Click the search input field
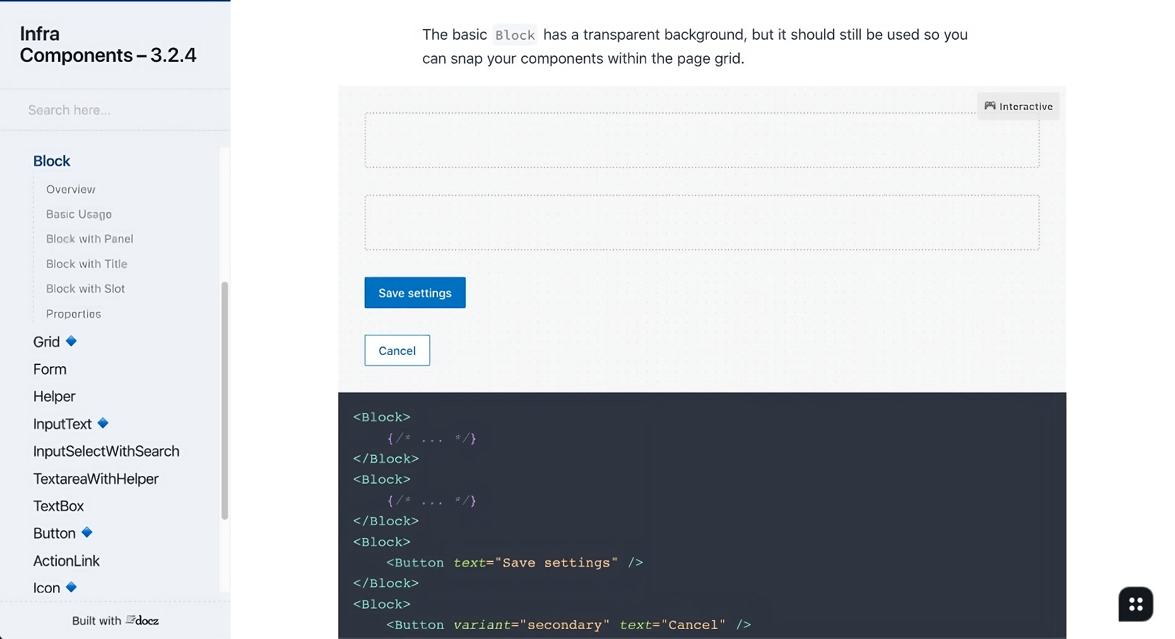This screenshot has height=639, width=1175. click(115, 110)
